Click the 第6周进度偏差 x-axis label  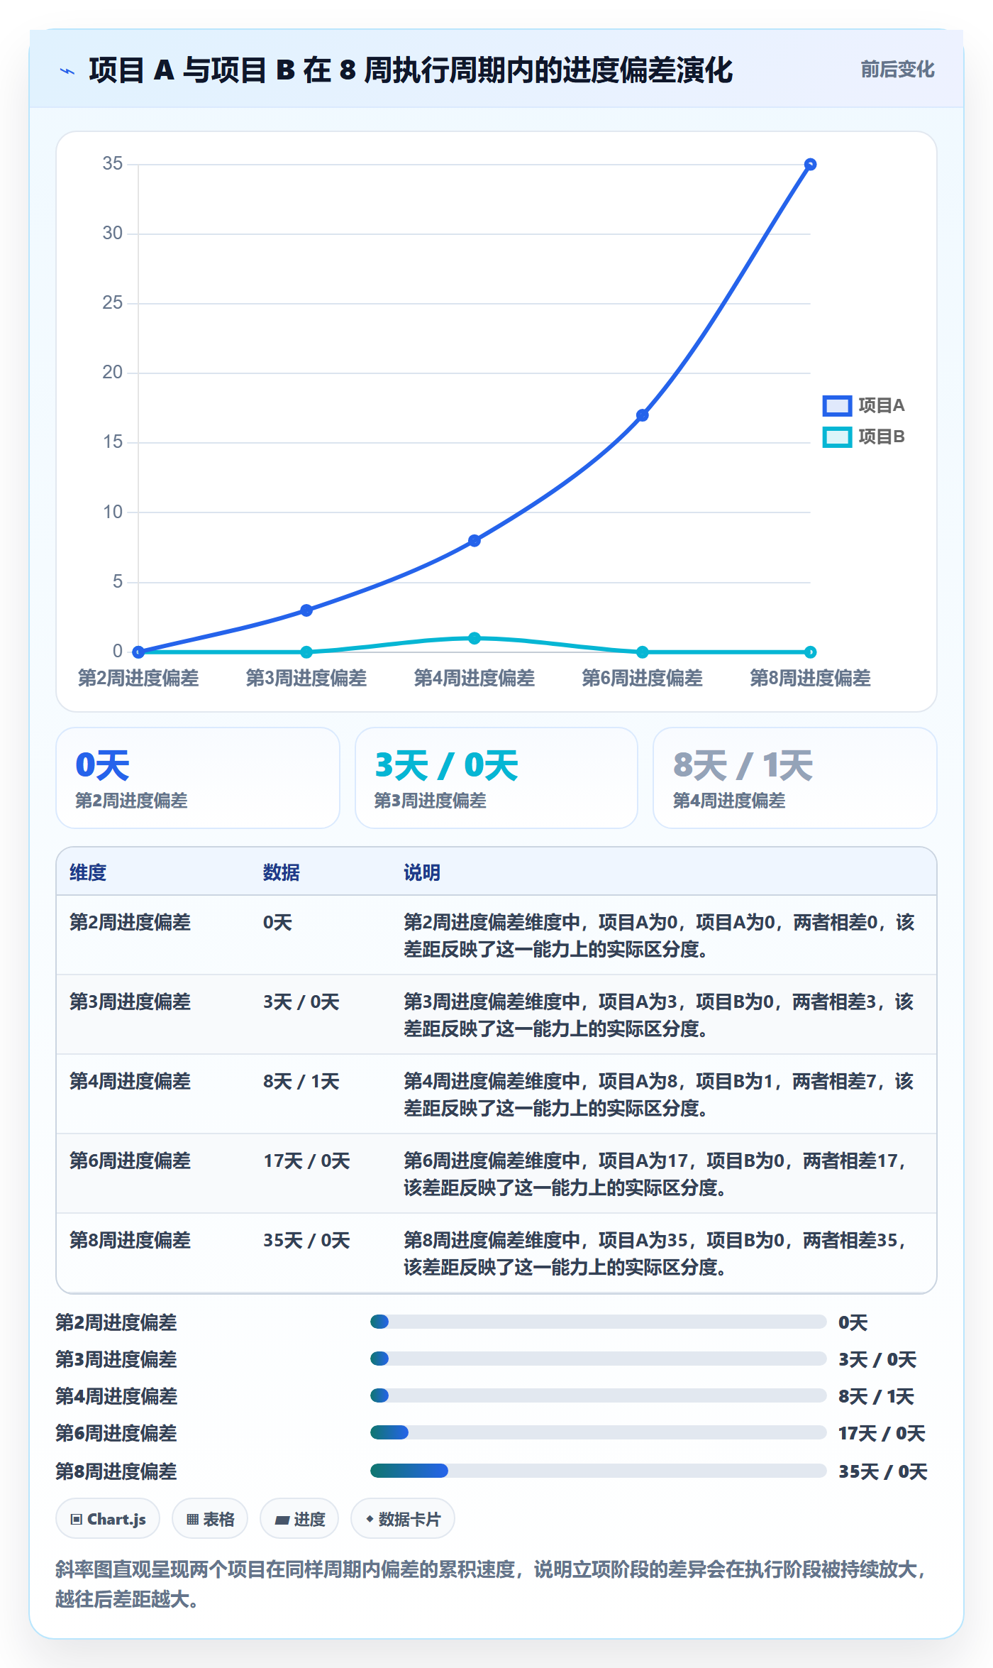(642, 678)
